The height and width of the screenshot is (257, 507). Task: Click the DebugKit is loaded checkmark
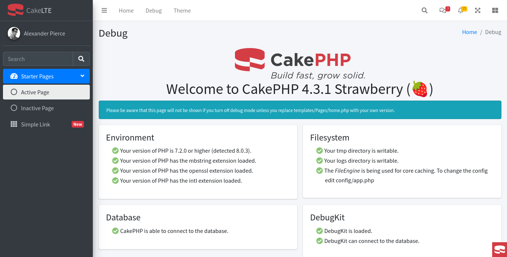pos(319,231)
